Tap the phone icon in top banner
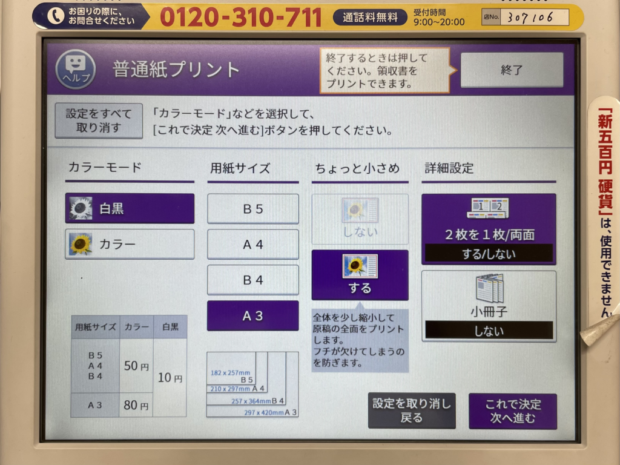 tap(55, 17)
